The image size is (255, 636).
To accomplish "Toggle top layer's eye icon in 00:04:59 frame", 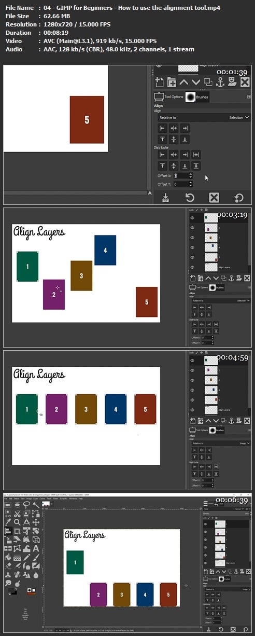I will tap(192, 361).
